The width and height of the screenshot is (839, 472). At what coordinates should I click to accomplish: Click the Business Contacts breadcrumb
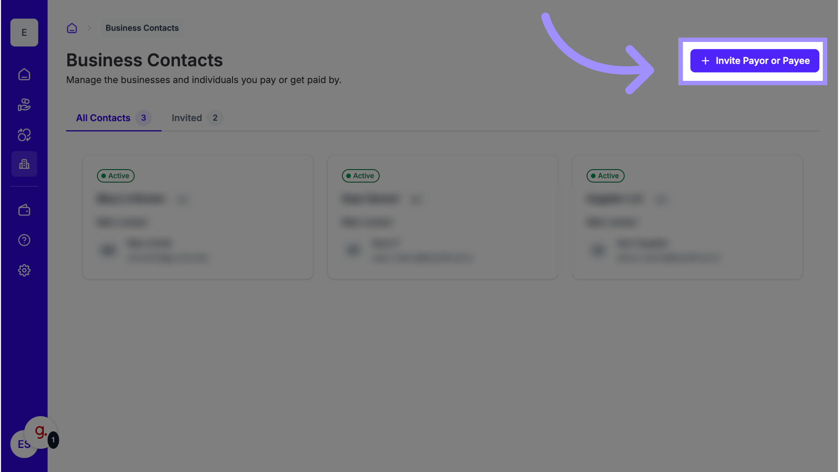142,28
